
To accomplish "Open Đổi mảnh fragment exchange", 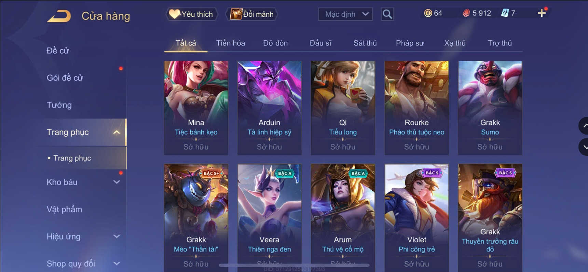I will pyautogui.click(x=252, y=14).
